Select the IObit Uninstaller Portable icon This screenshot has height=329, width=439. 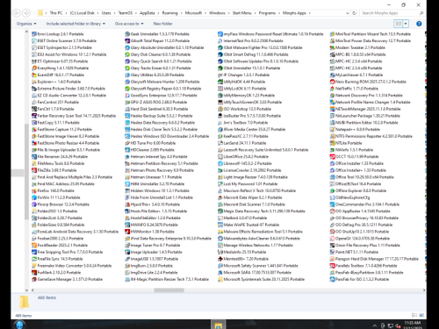pos(220,68)
